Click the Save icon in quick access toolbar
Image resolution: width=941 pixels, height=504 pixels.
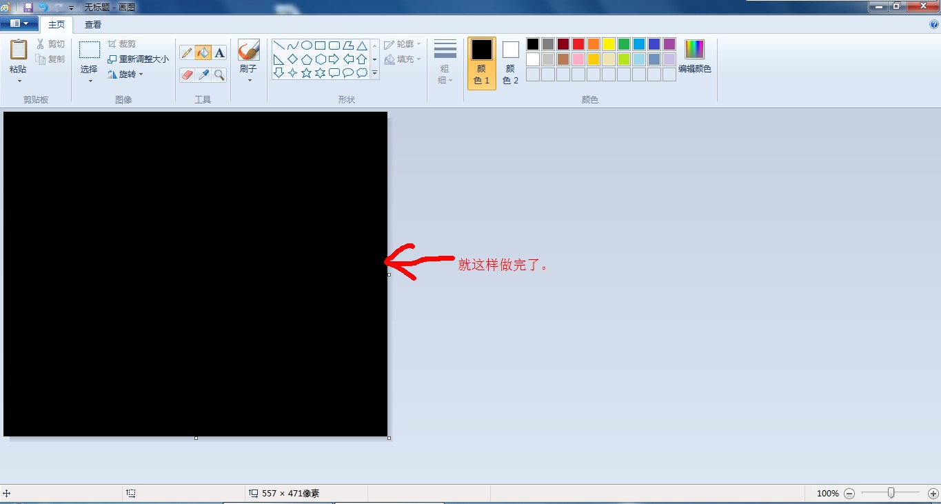click(28, 7)
